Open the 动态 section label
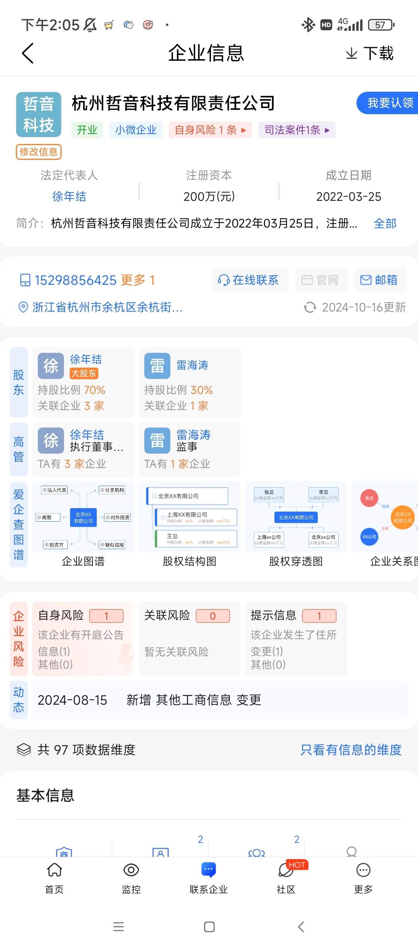Viewport: 418px width, 952px height. 19,700
